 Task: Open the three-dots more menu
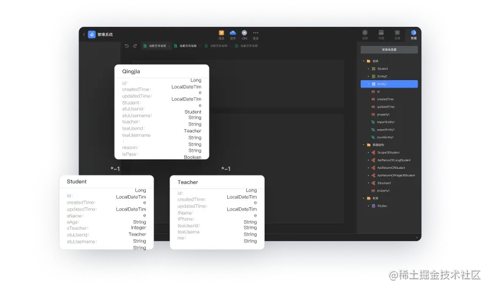pyautogui.click(x=255, y=33)
